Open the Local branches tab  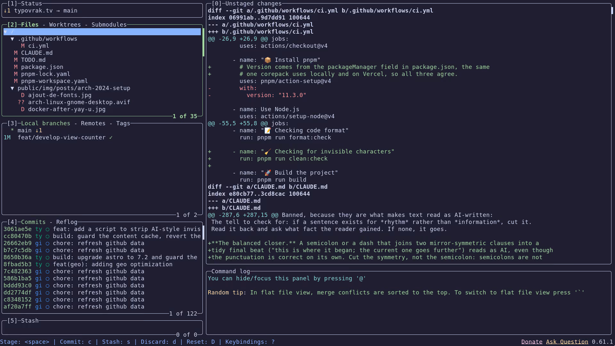(x=45, y=123)
